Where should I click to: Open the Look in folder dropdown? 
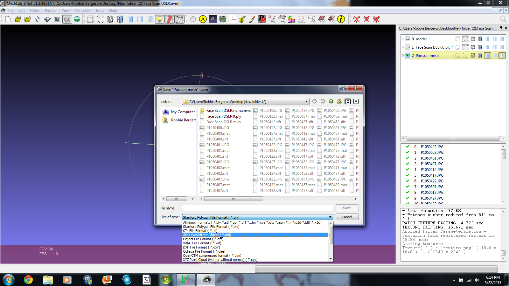pos(246,101)
